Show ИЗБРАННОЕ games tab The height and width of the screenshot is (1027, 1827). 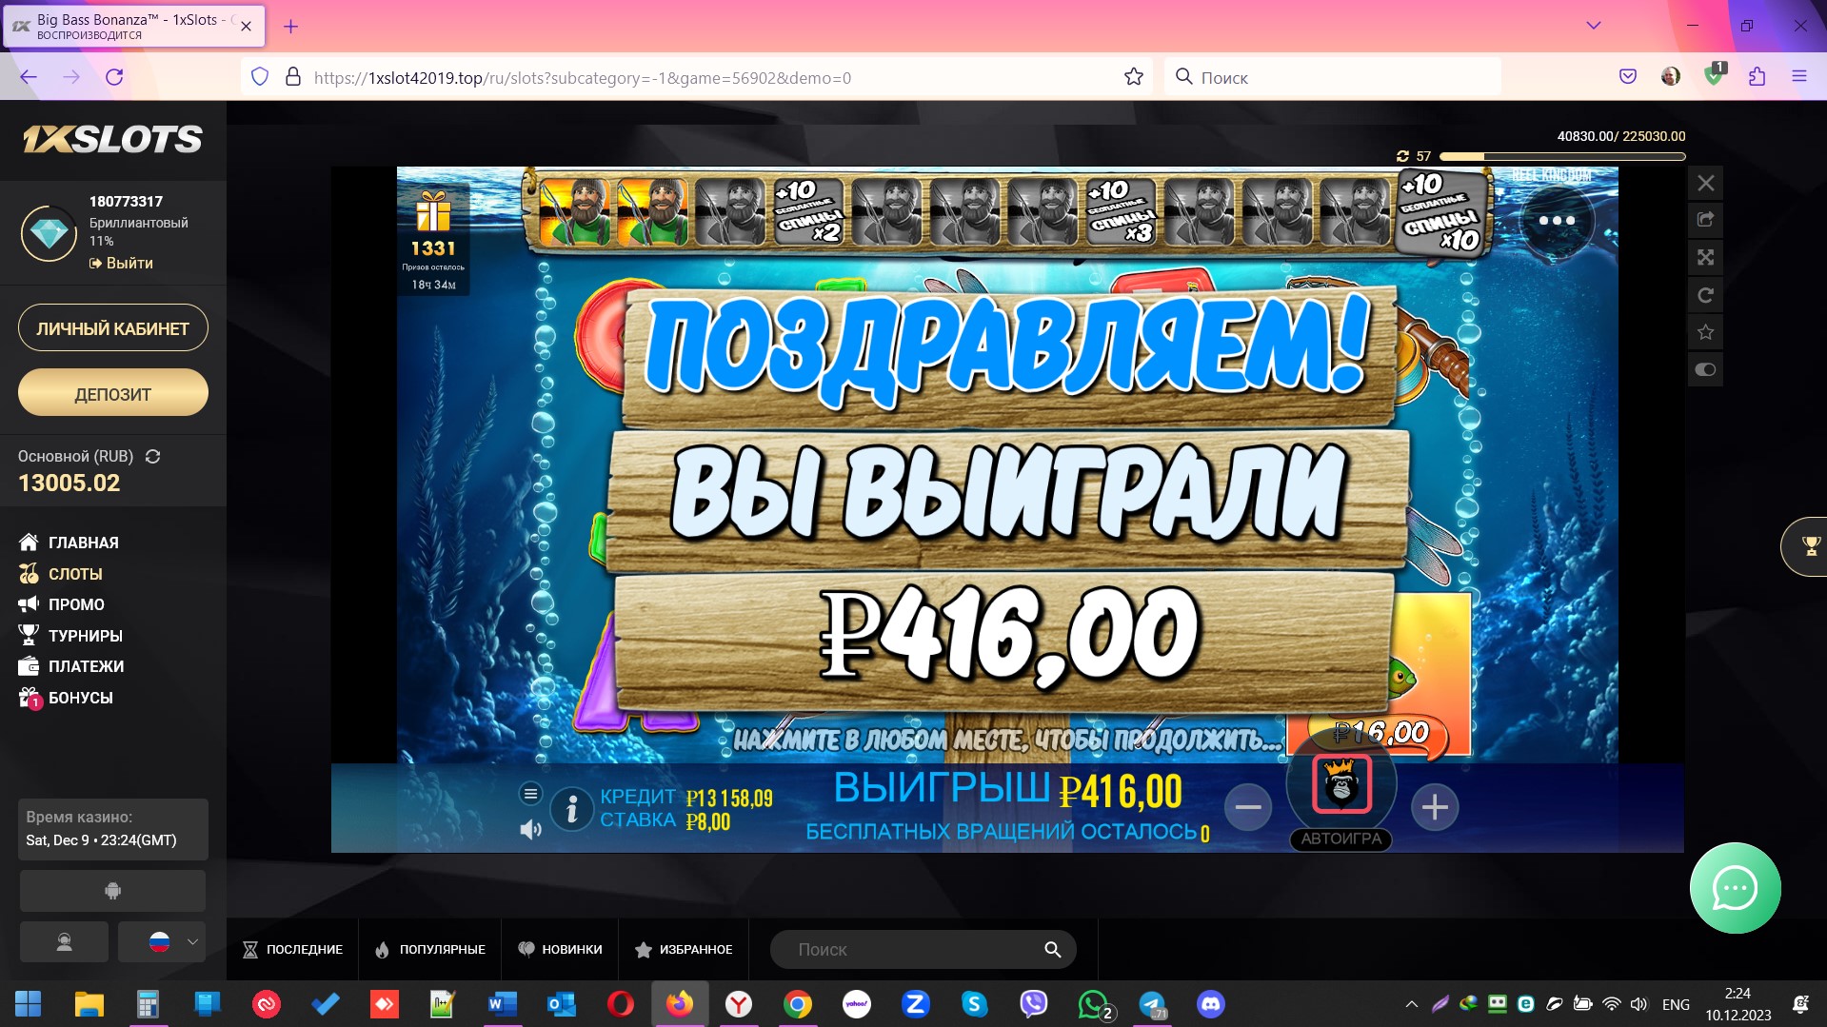[x=684, y=950]
